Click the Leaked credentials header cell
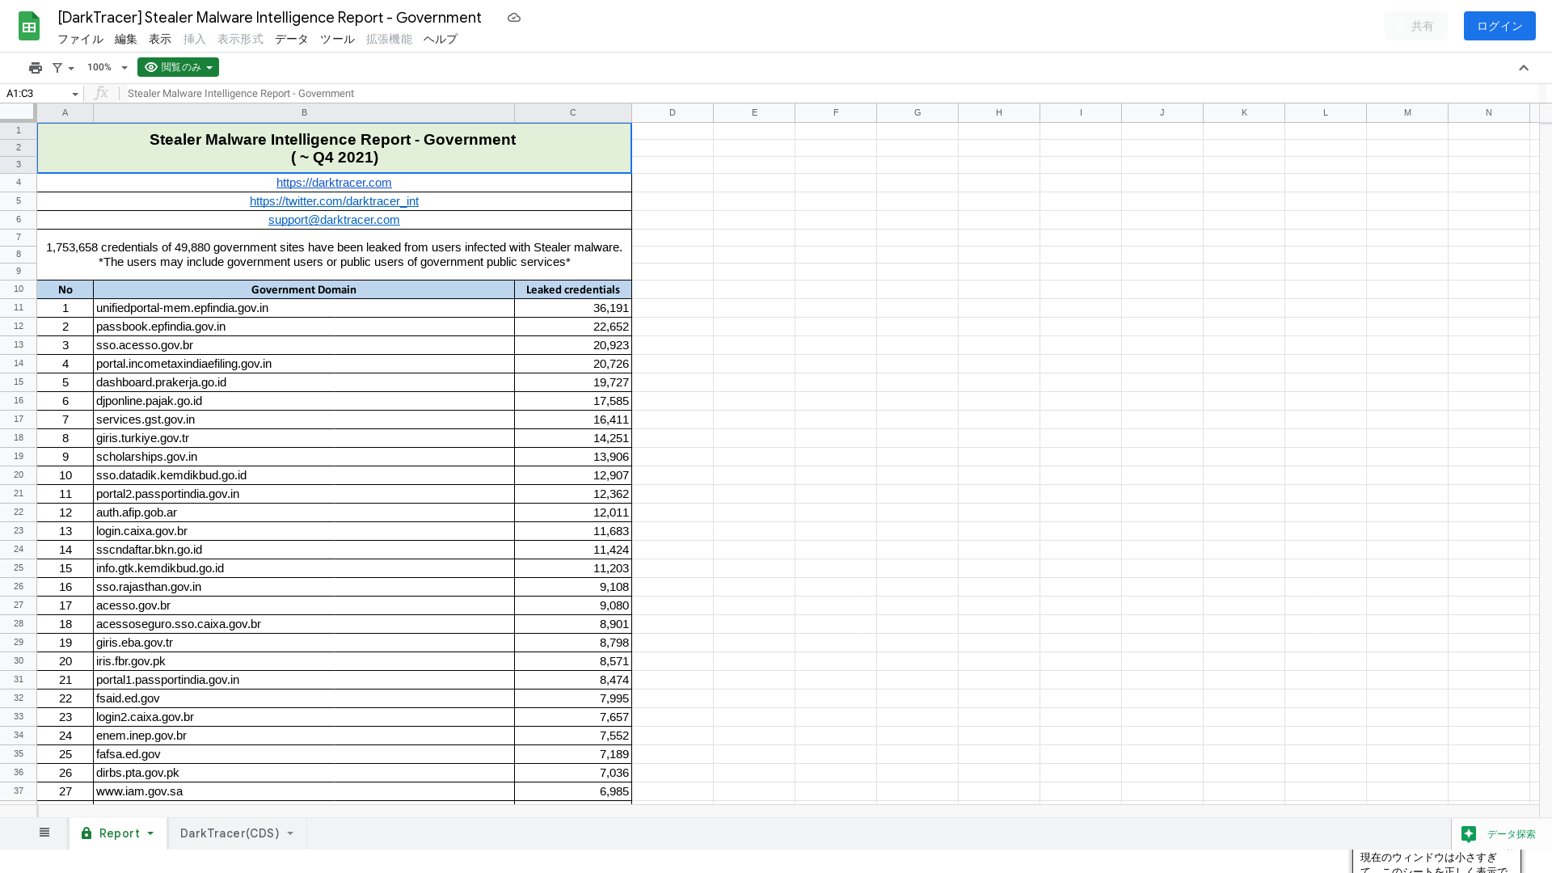This screenshot has height=873, width=1552. click(573, 289)
